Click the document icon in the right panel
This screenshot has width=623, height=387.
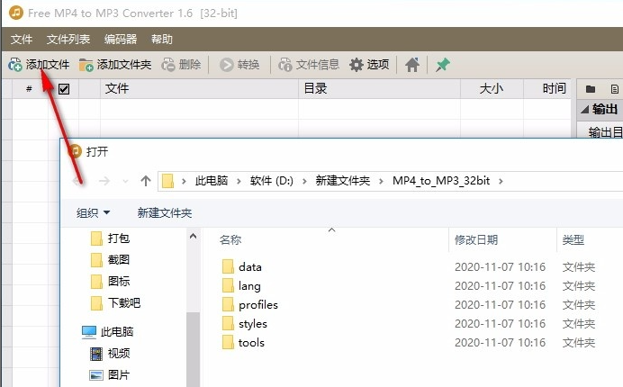[614, 89]
